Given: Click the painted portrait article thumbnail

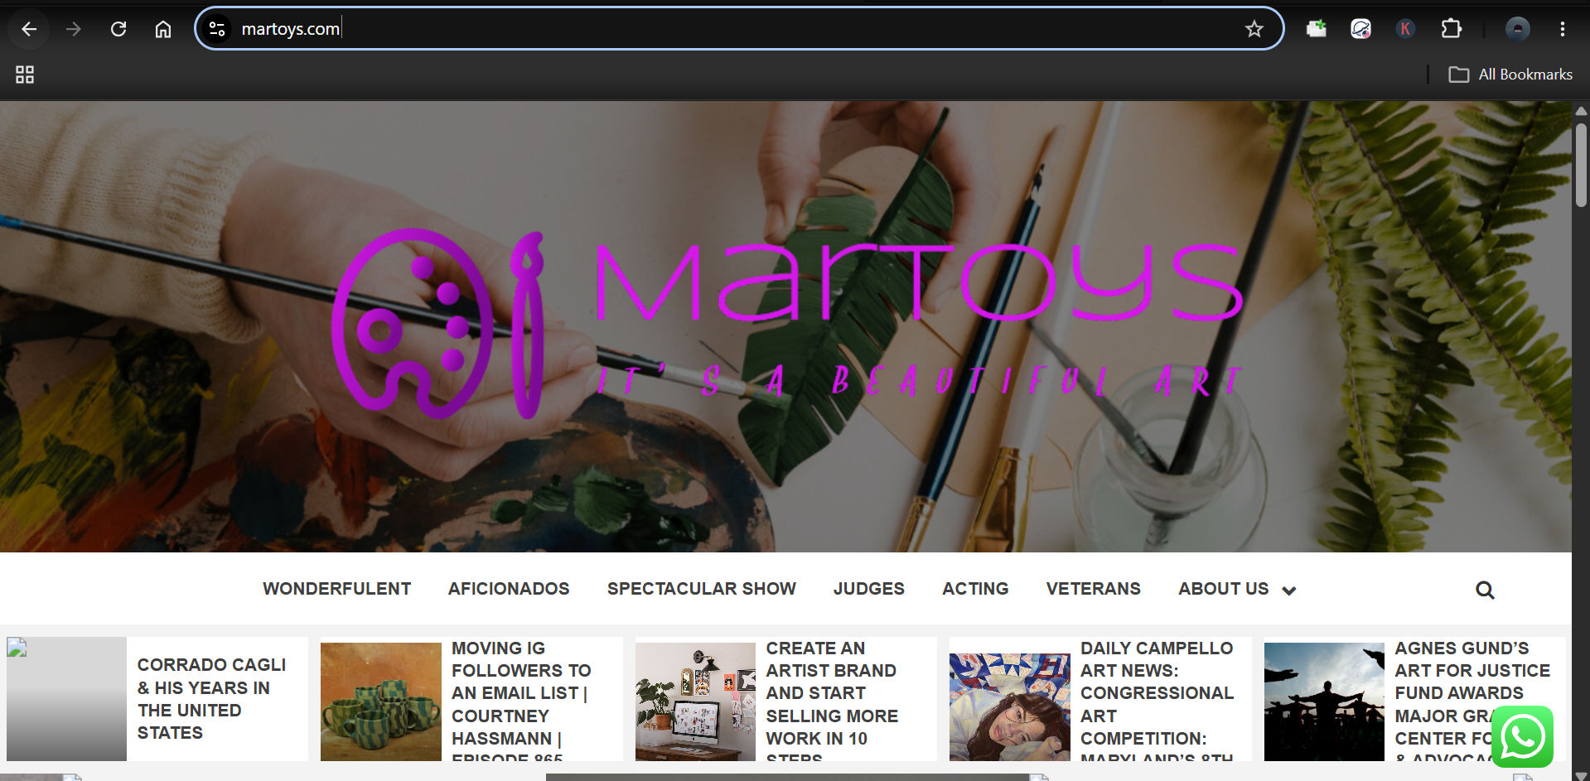Looking at the screenshot, I should pos(1009,706).
